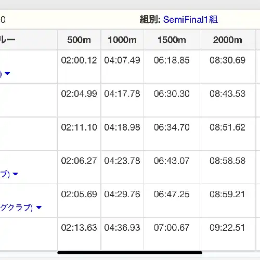Click the 09:22.51 time cell
The height and width of the screenshot is (260, 260).
[227, 228]
